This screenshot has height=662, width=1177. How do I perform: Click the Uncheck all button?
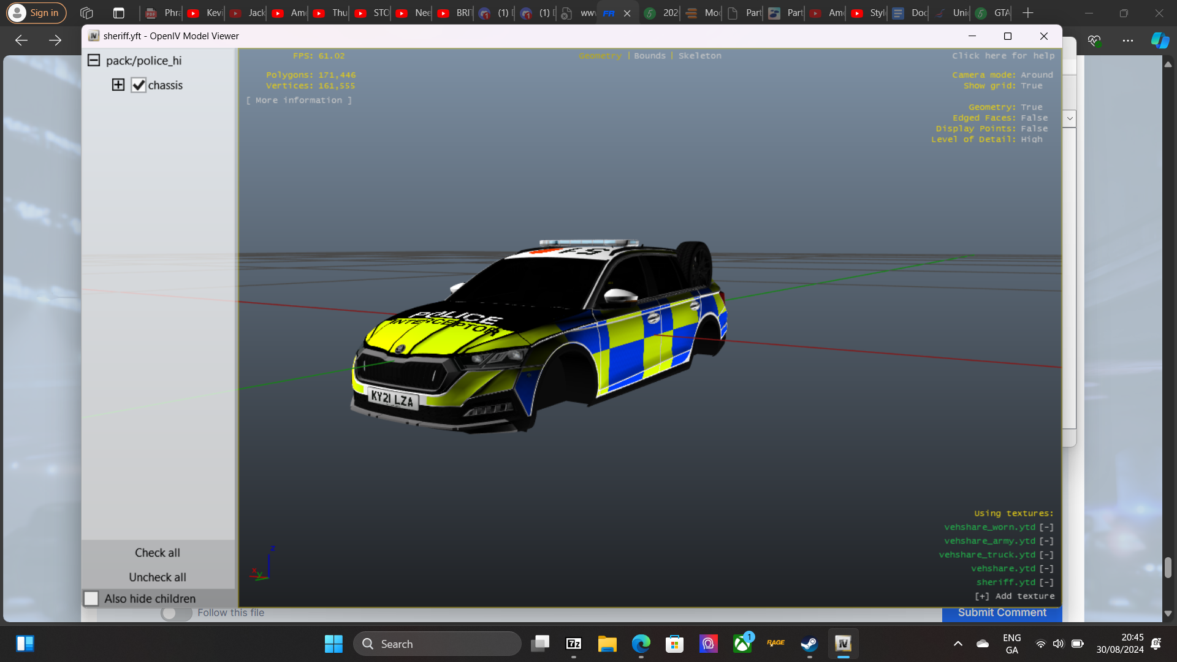pyautogui.click(x=158, y=577)
